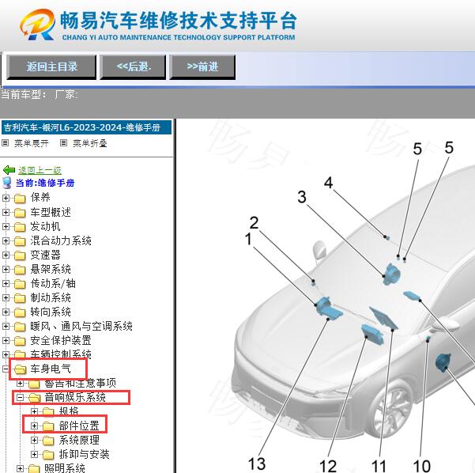The width and height of the screenshot is (475, 473).
Task: Click the 部件位置 folder icon
Action: coord(48,426)
